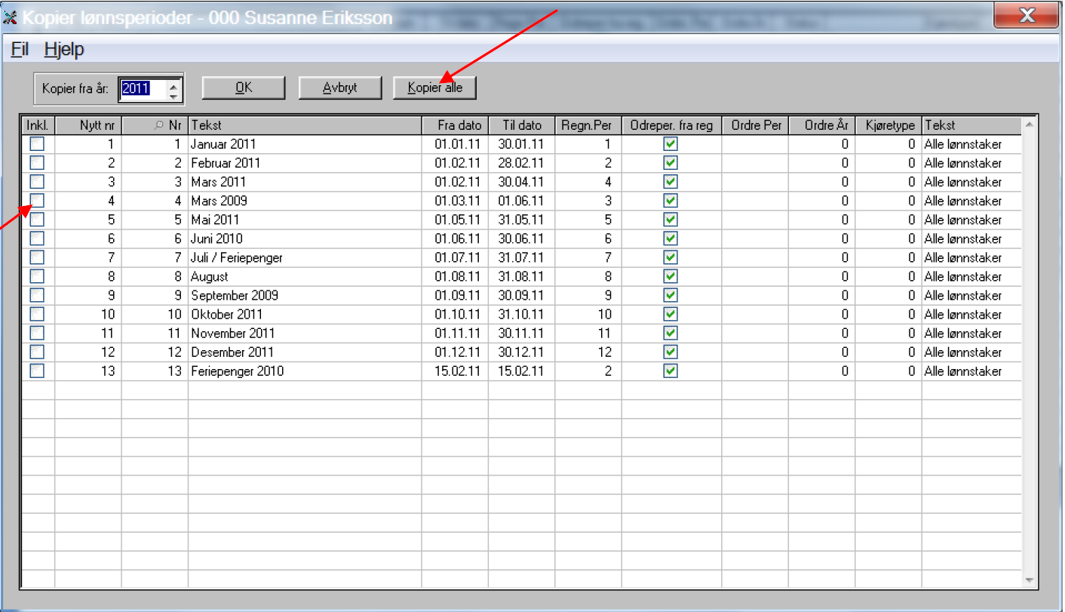
Task: Enable Inkl. for November 2011
Action: pyautogui.click(x=37, y=333)
